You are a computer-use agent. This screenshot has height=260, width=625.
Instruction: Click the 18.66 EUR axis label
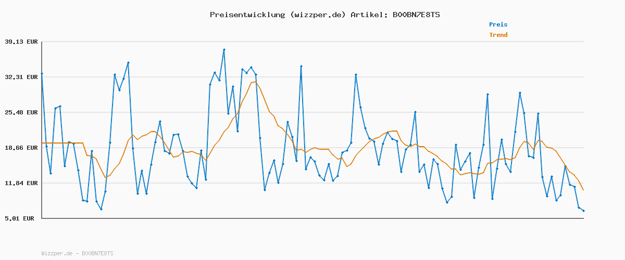(x=21, y=148)
